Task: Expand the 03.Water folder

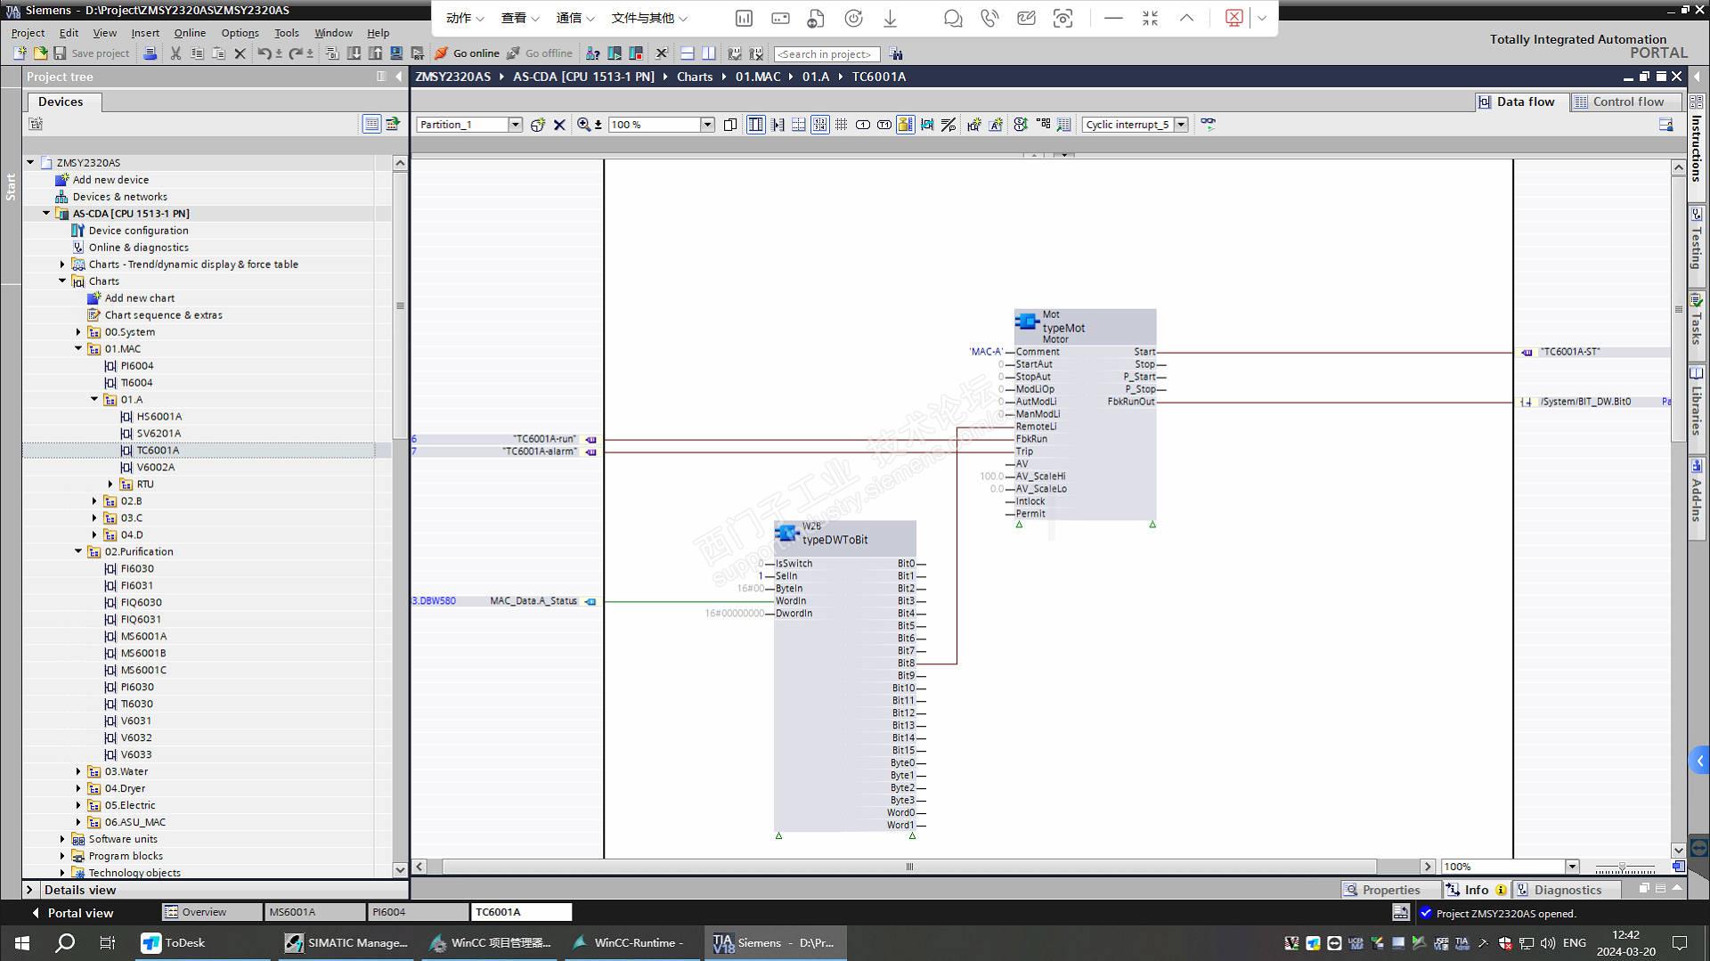Action: pyautogui.click(x=78, y=771)
